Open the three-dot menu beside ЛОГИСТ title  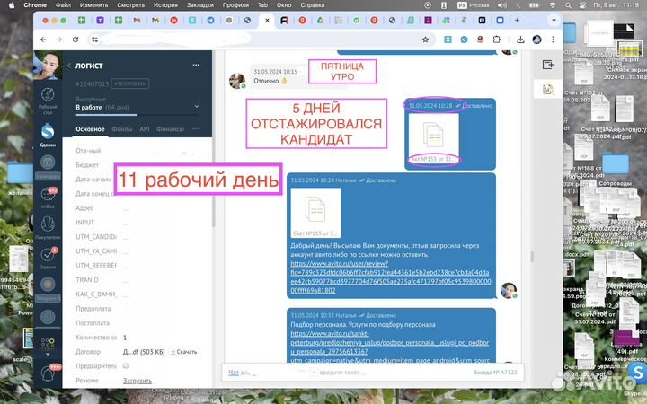[x=196, y=65]
